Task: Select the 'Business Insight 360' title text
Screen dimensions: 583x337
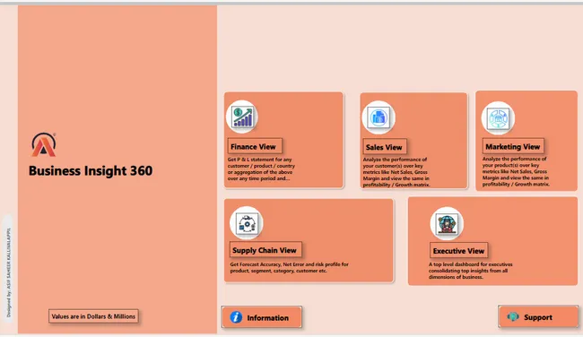Action: 91,170
